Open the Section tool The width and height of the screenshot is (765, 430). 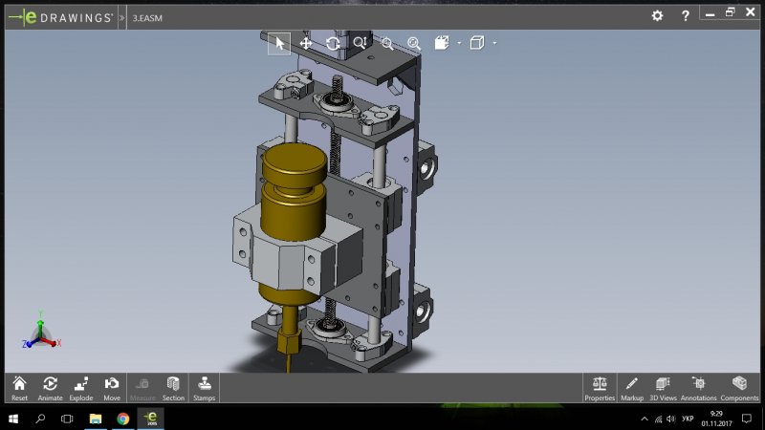click(x=173, y=387)
